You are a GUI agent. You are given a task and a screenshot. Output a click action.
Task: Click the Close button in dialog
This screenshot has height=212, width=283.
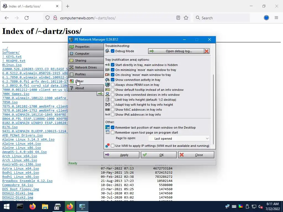pos(196,155)
